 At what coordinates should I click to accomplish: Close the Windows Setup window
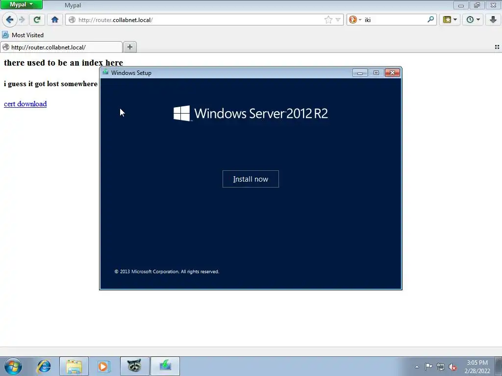click(x=392, y=73)
